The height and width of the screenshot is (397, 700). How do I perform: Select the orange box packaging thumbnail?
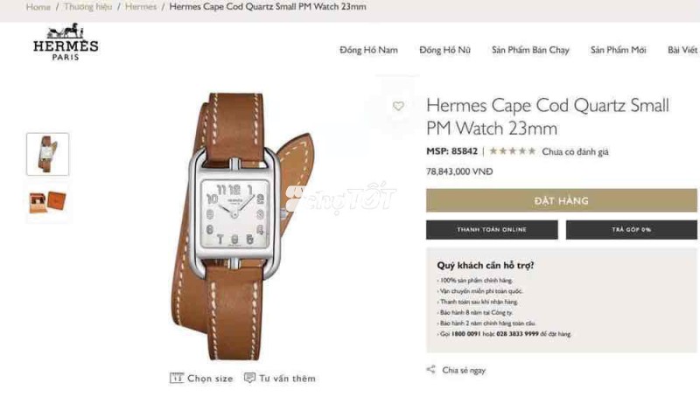[48, 202]
